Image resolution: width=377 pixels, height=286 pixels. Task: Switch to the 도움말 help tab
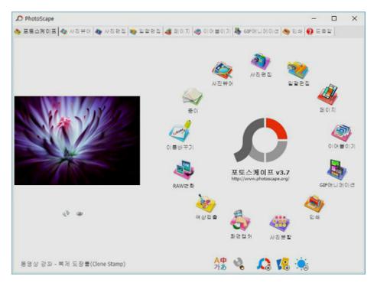pos(320,31)
